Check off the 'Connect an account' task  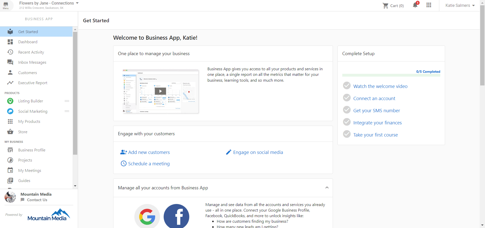tap(347, 98)
